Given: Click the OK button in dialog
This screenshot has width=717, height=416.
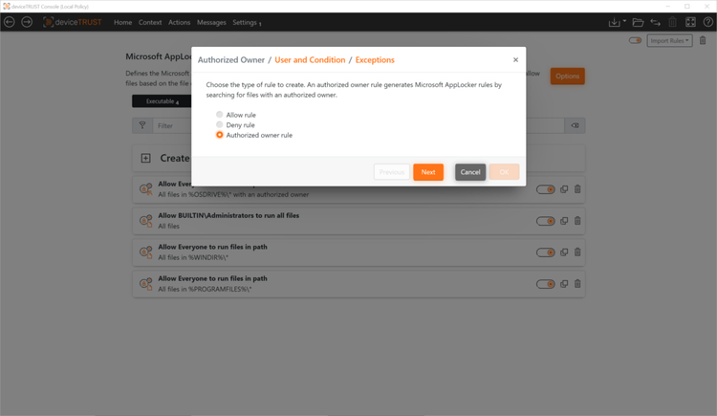Looking at the screenshot, I should click(x=504, y=172).
